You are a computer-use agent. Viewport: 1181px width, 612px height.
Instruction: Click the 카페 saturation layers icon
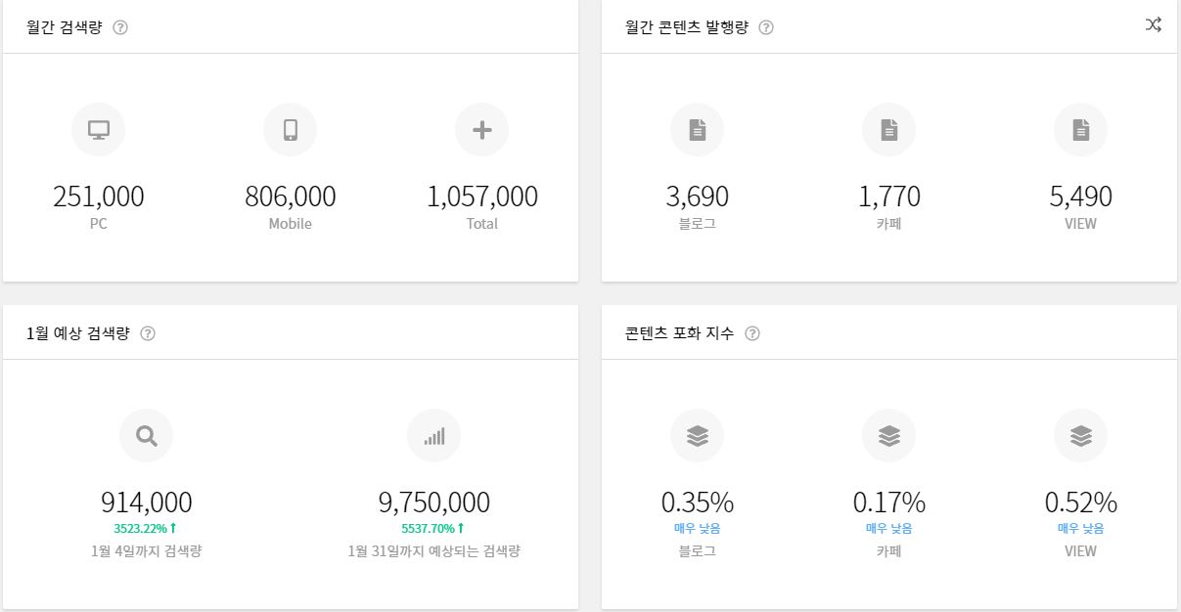coord(888,436)
